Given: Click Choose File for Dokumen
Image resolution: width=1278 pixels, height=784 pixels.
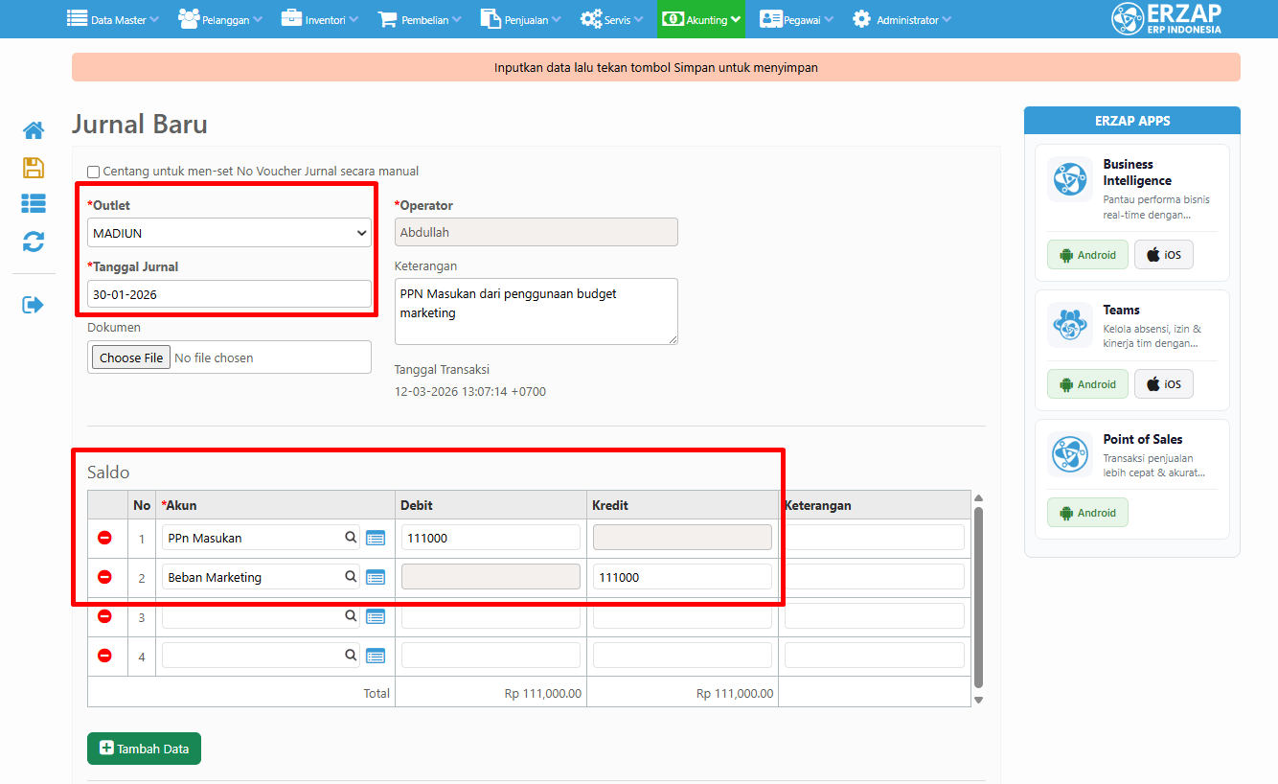Looking at the screenshot, I should [131, 357].
